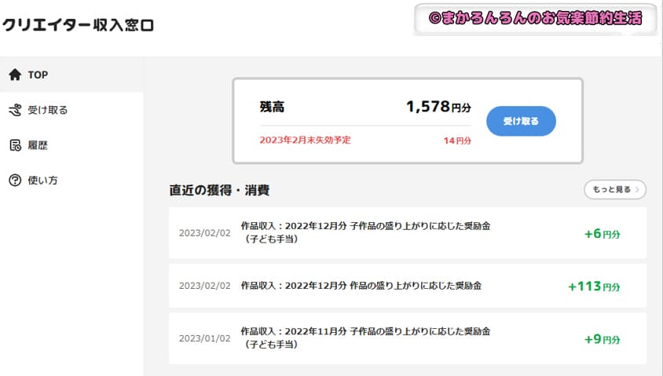
Task: Open the 使い方 sidebar menu item
Action: coord(71,181)
